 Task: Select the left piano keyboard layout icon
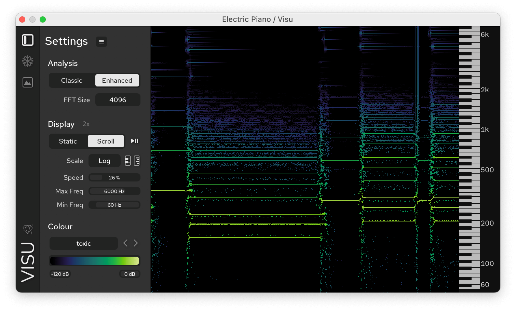pos(128,161)
